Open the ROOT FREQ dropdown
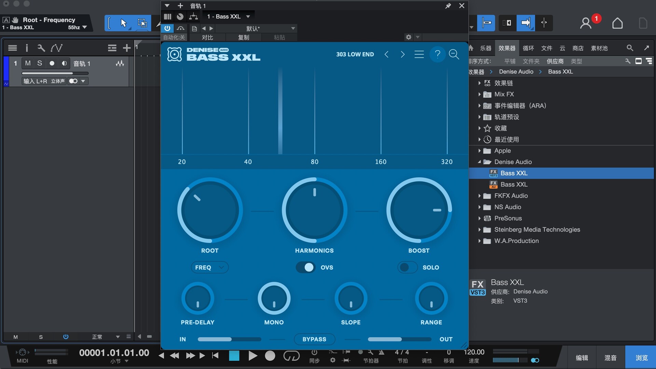This screenshot has width=656, height=369. [x=209, y=267]
